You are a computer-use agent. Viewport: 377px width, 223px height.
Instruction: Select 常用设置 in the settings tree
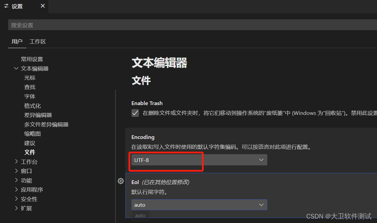click(32, 59)
